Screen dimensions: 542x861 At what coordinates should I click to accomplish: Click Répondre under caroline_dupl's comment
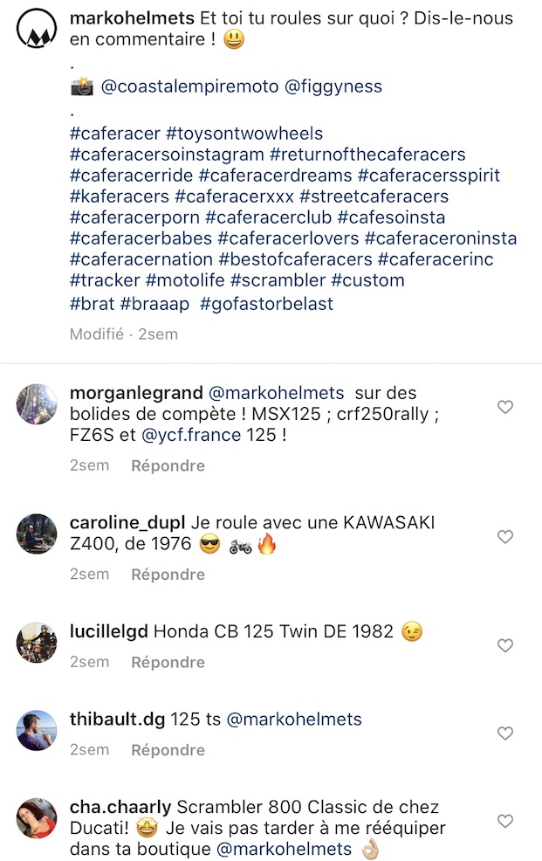[168, 575]
